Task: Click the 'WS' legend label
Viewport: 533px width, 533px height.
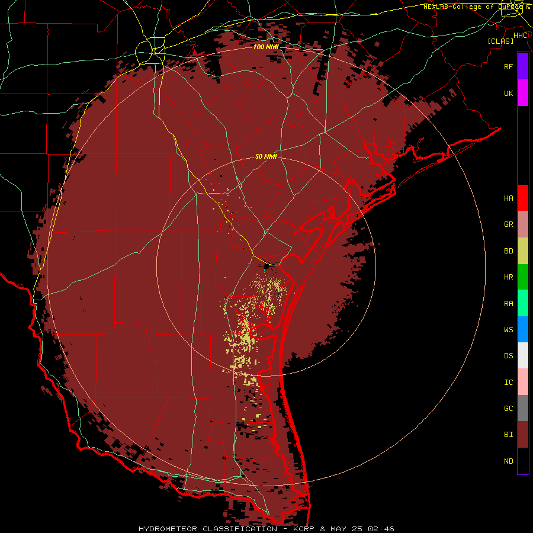Action: 508,329
